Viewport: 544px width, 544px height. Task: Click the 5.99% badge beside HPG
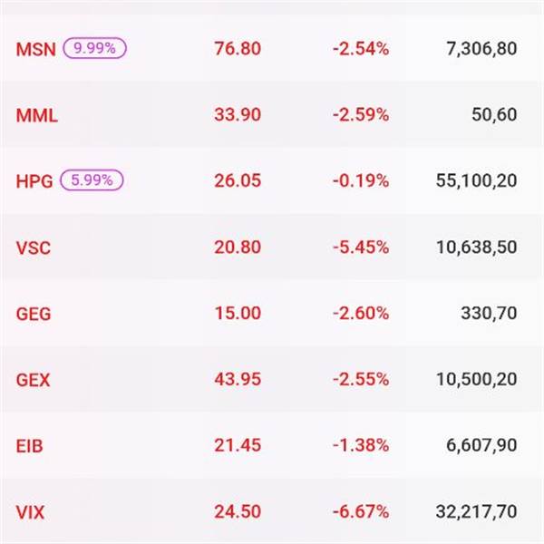coord(92,180)
